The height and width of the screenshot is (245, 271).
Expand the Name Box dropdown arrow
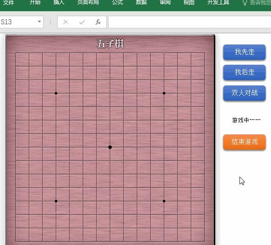tap(40, 22)
